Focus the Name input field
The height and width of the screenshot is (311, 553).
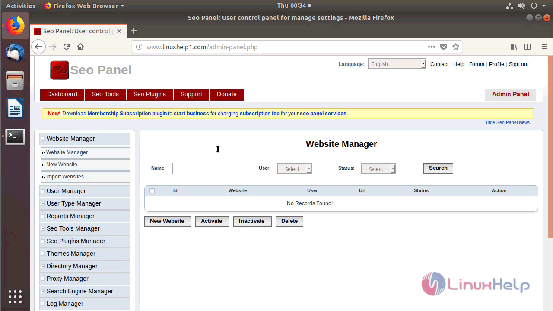212,168
